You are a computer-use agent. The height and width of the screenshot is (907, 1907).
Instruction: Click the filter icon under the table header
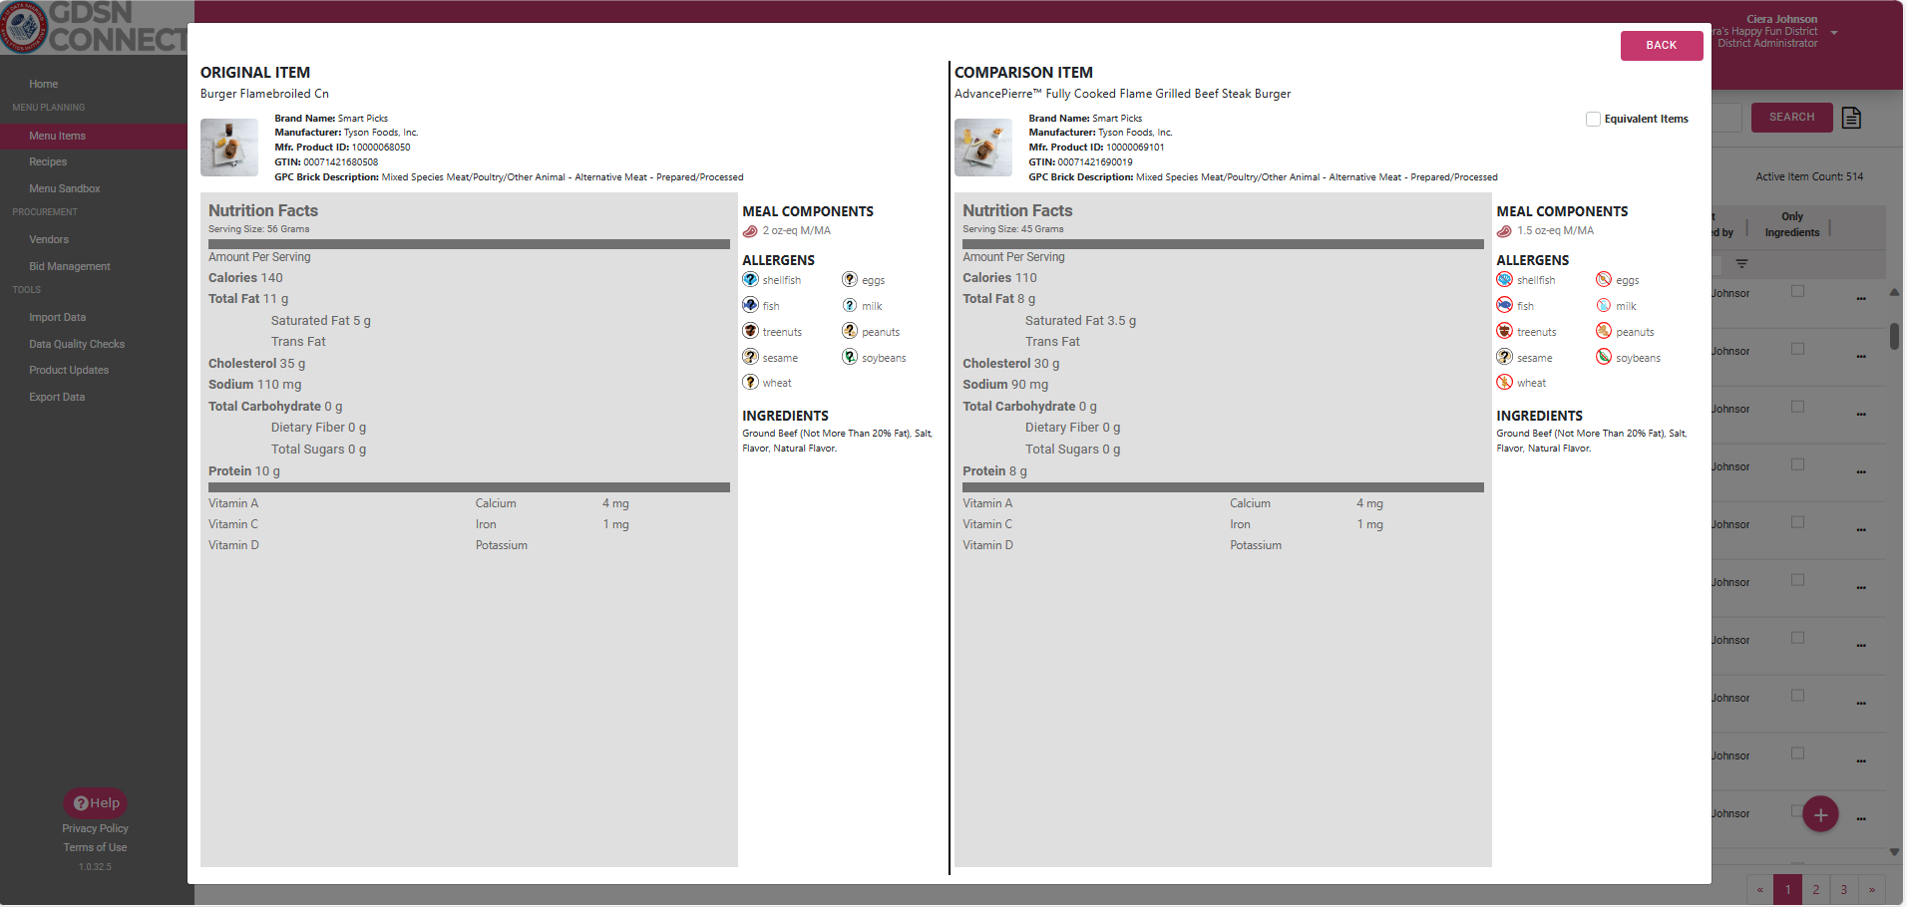click(x=1741, y=264)
